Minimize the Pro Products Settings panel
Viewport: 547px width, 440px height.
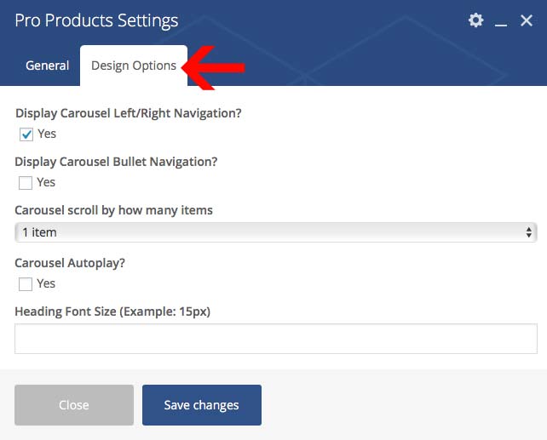pos(501,22)
